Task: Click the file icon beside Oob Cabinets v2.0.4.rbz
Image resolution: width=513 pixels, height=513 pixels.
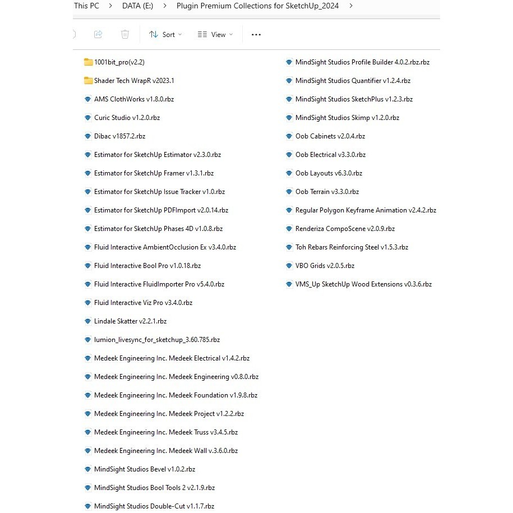Action: [289, 136]
